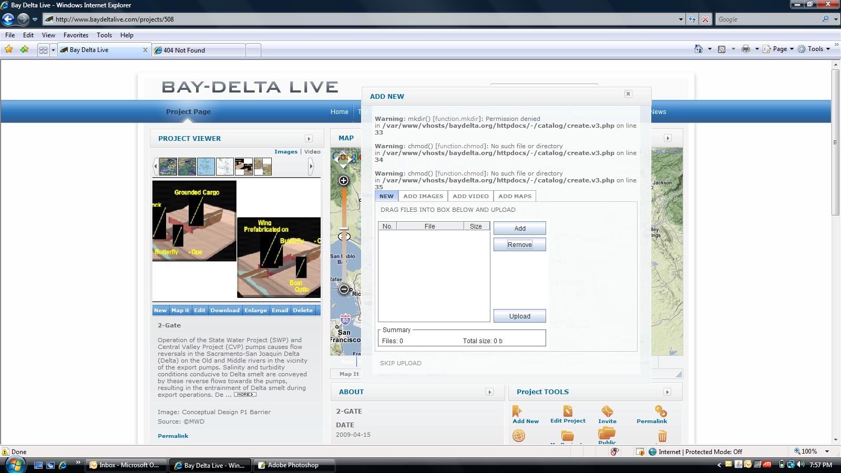Click the RSS feeds icon

click(x=722, y=49)
